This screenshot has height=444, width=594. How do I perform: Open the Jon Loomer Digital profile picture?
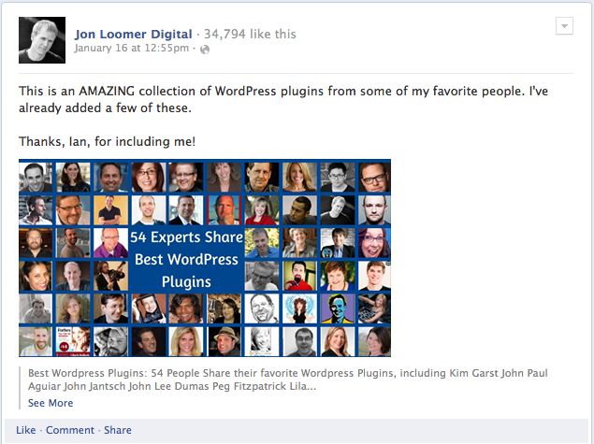42,40
